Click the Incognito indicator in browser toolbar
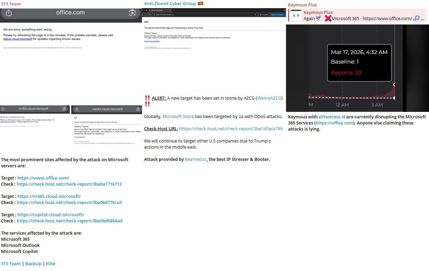Image resolution: width=429 pixels, height=271 pixels. pos(264,15)
